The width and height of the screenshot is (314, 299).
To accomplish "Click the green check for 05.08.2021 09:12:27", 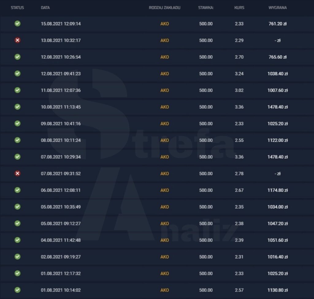I will click(17, 223).
